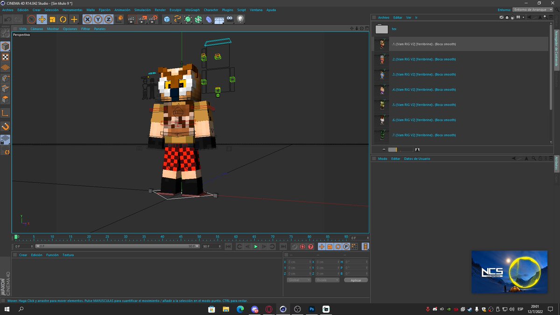Open the MoGraph menu
Viewport: 560px width, 315px height.
[x=192, y=10]
